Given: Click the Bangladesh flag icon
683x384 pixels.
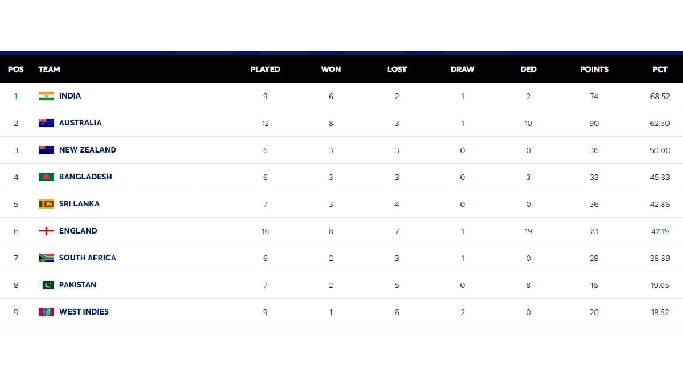Looking at the screenshot, I should point(46,177).
